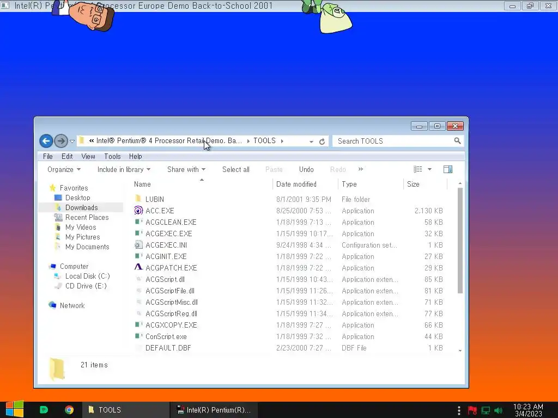The image size is (558, 418).
Task: Open Local Disk (C:) drive
Action: (x=88, y=276)
